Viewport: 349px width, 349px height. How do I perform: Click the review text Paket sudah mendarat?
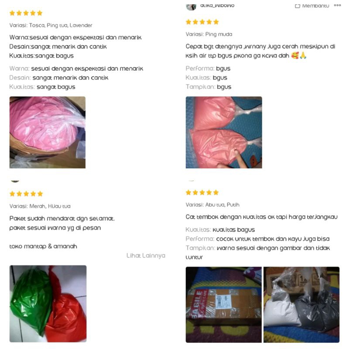62,219
